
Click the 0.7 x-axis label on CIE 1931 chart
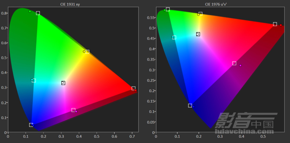tap(132, 136)
